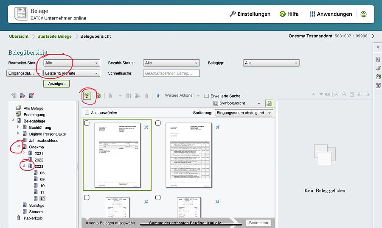Image resolution: width=382 pixels, height=228 pixels.
Task: Select folder 12 under 2023
Action: pos(42,199)
